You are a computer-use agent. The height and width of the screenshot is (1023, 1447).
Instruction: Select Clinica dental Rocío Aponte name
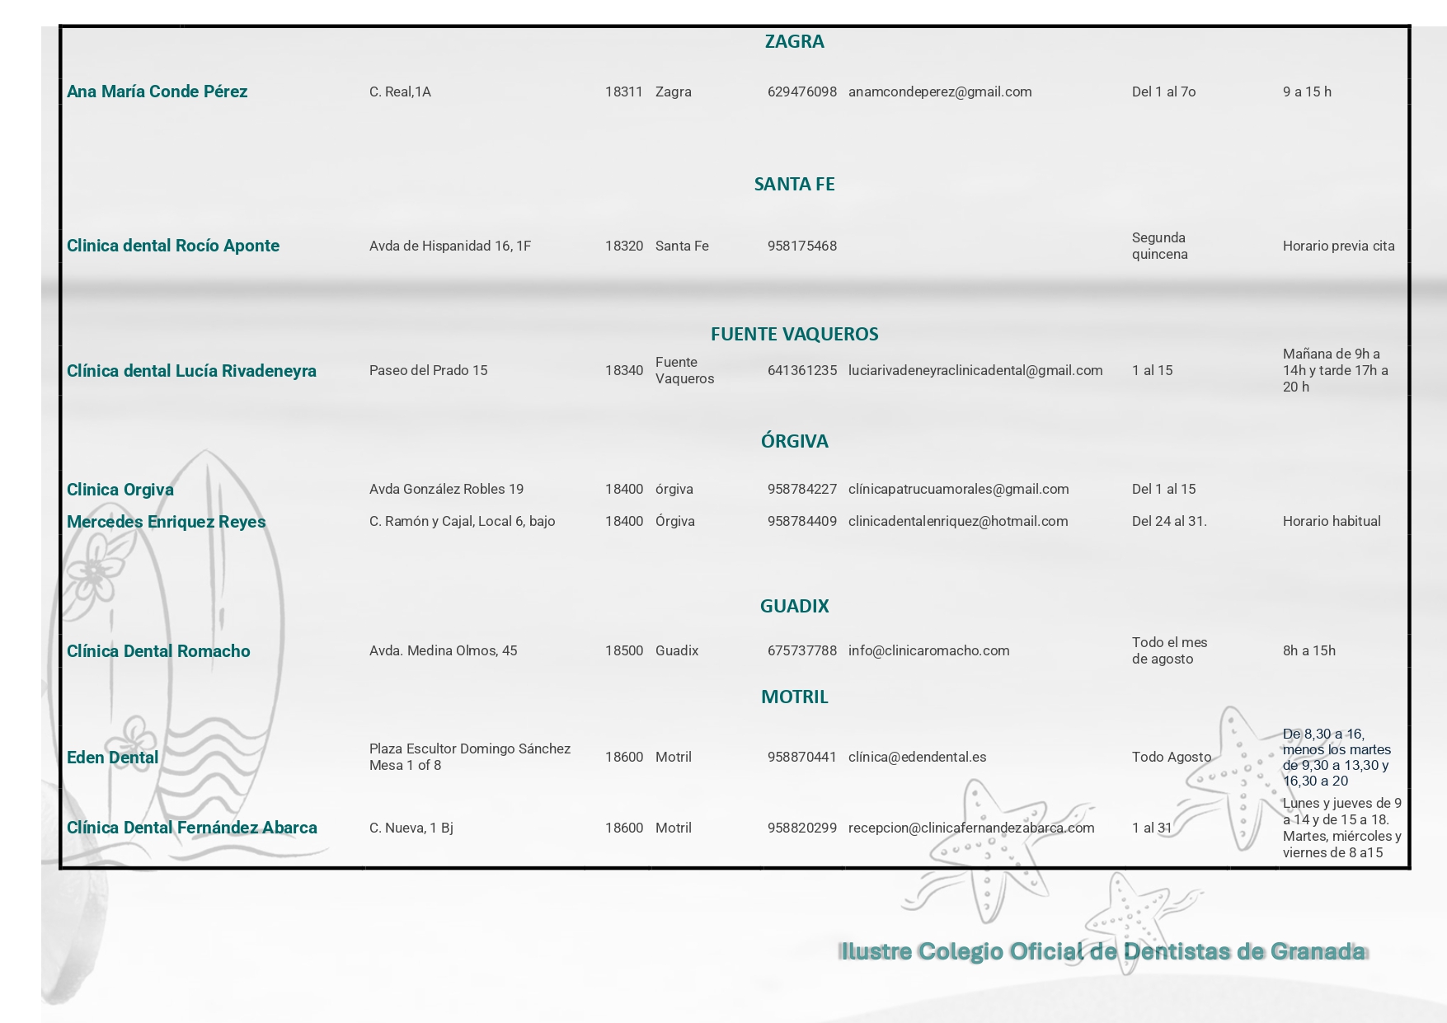pyautogui.click(x=173, y=246)
